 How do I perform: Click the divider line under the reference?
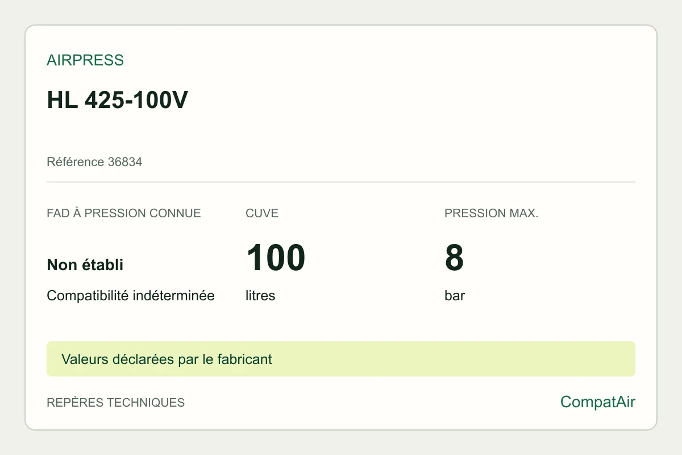(341, 182)
